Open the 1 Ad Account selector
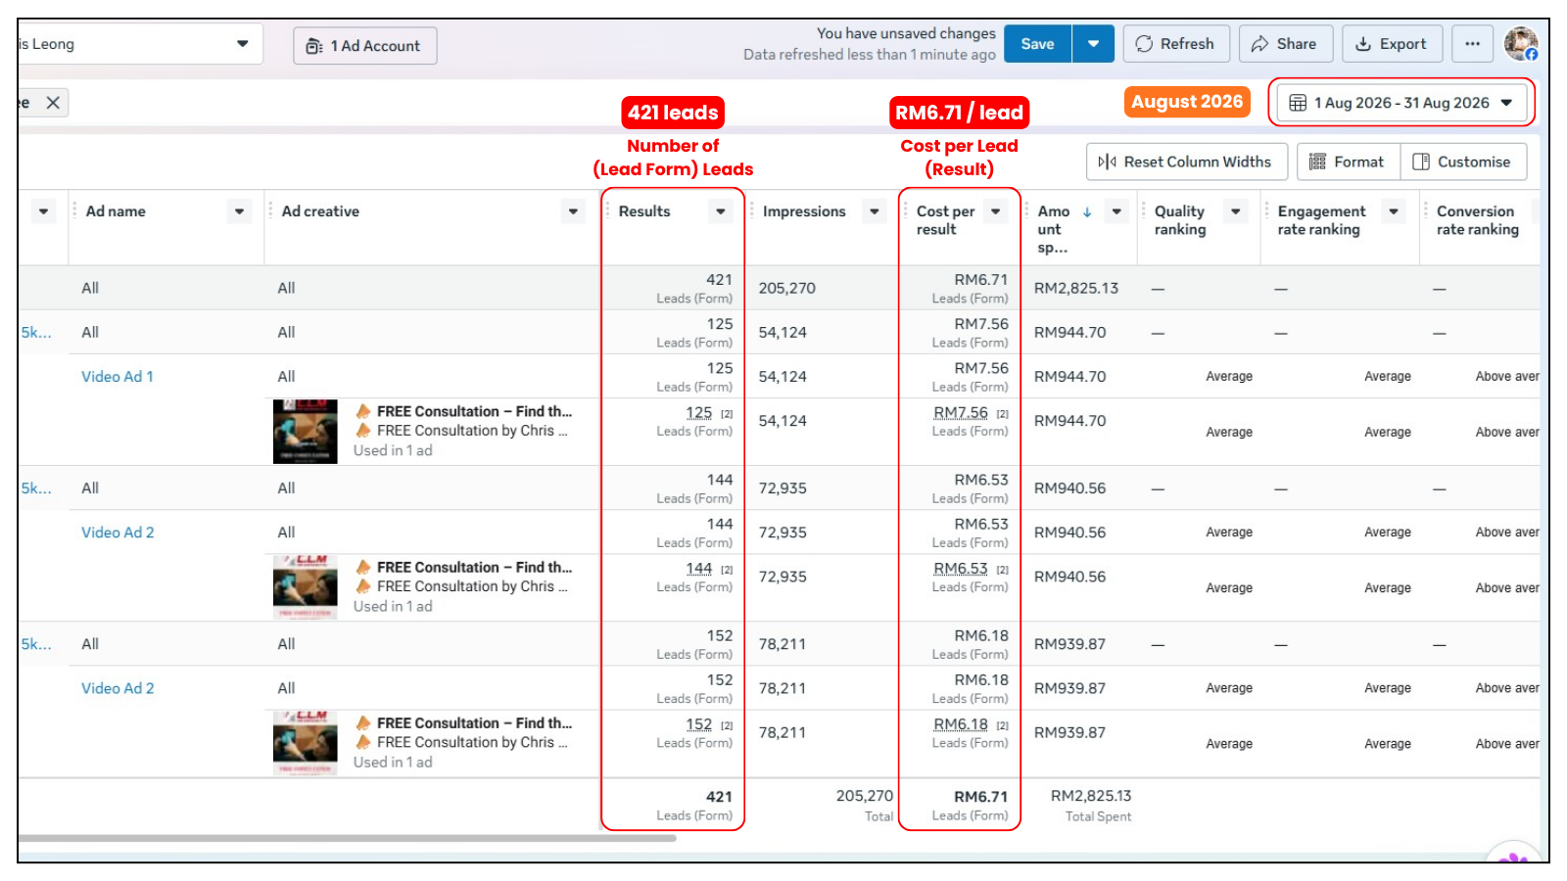This screenshot has width=1567, height=881. tap(365, 46)
